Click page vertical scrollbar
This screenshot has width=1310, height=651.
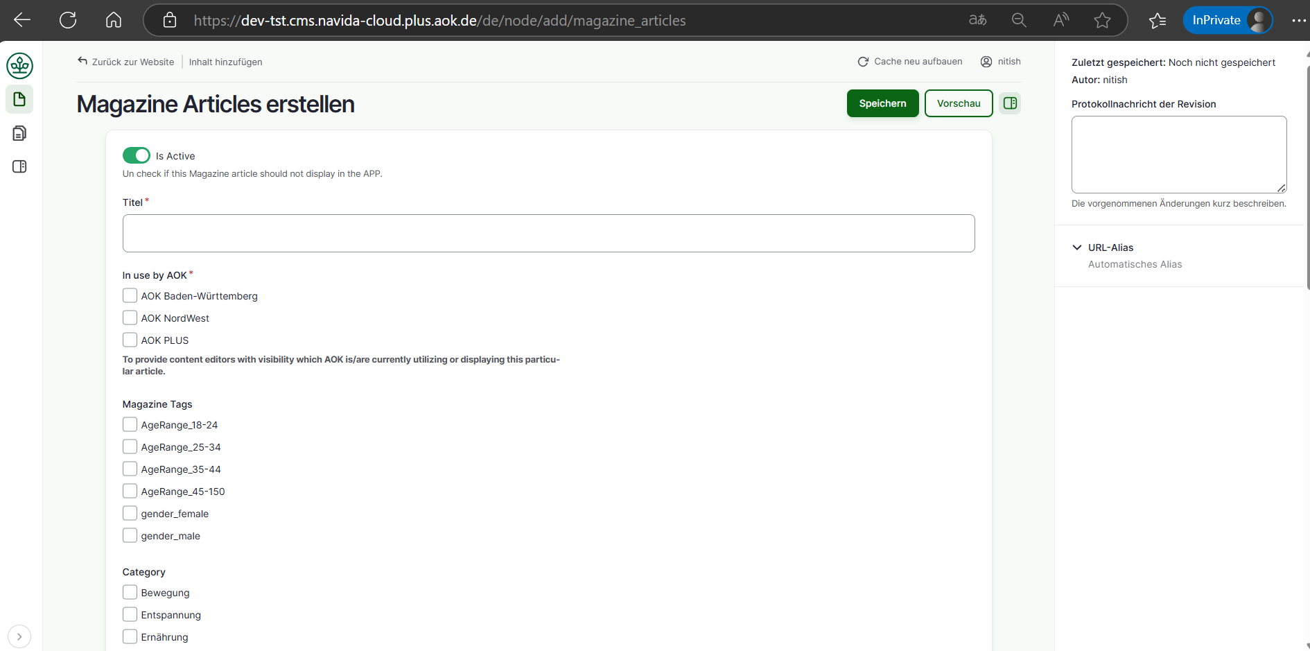[x=1307, y=177]
